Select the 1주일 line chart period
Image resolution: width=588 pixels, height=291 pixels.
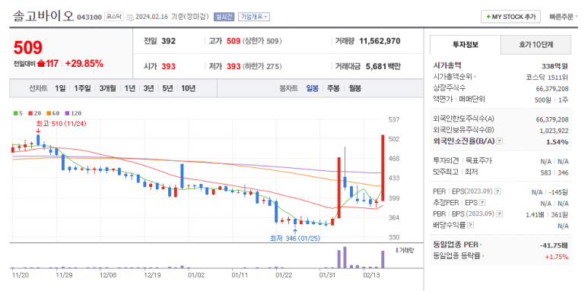(x=81, y=89)
